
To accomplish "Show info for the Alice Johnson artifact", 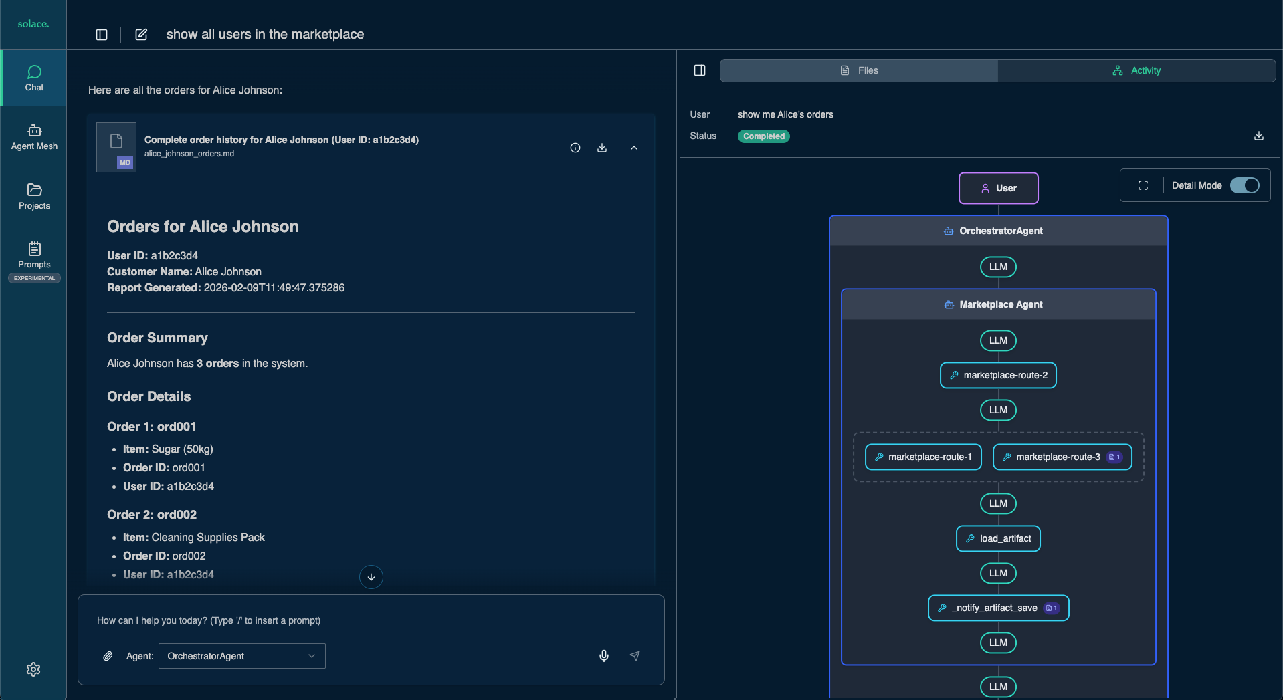I will tap(575, 148).
